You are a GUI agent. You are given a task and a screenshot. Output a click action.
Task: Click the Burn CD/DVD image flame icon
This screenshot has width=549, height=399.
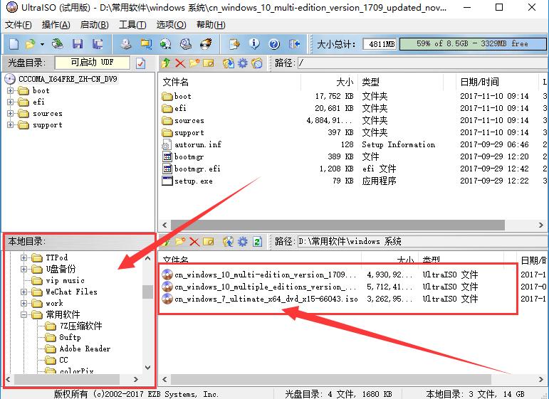coord(206,44)
